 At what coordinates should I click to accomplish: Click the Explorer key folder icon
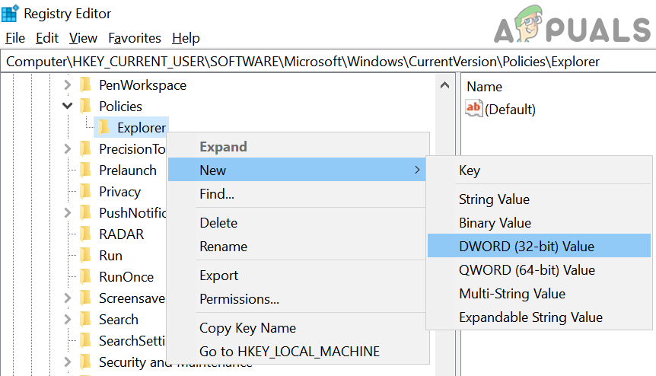[103, 127]
